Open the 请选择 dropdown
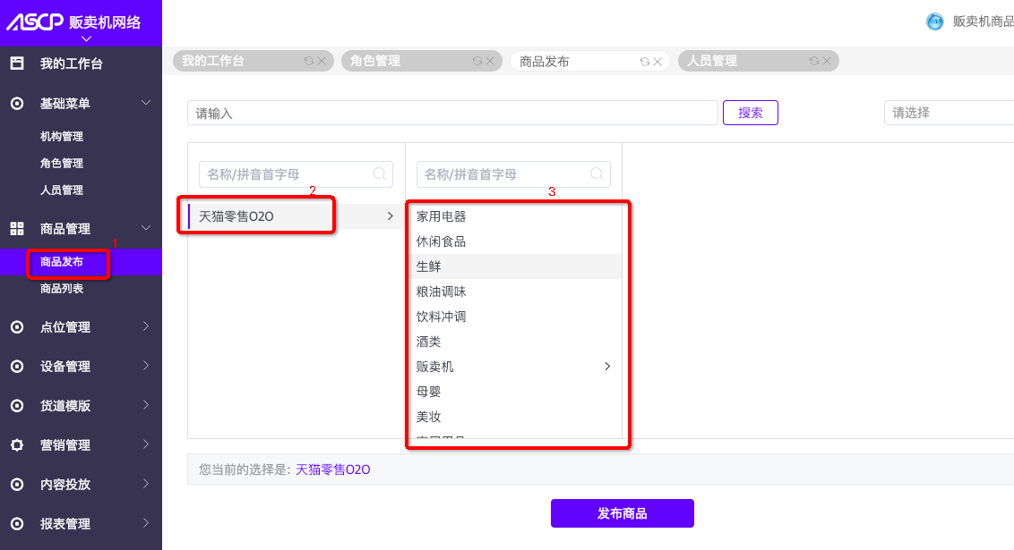The height and width of the screenshot is (550, 1014). point(949,113)
